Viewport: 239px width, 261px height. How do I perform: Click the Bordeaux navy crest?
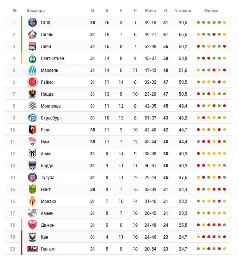(x=32, y=165)
